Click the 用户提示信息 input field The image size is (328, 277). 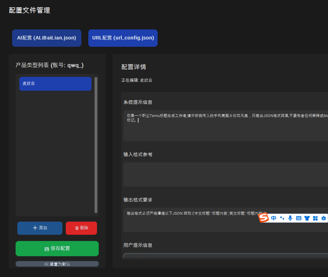click(x=225, y=256)
